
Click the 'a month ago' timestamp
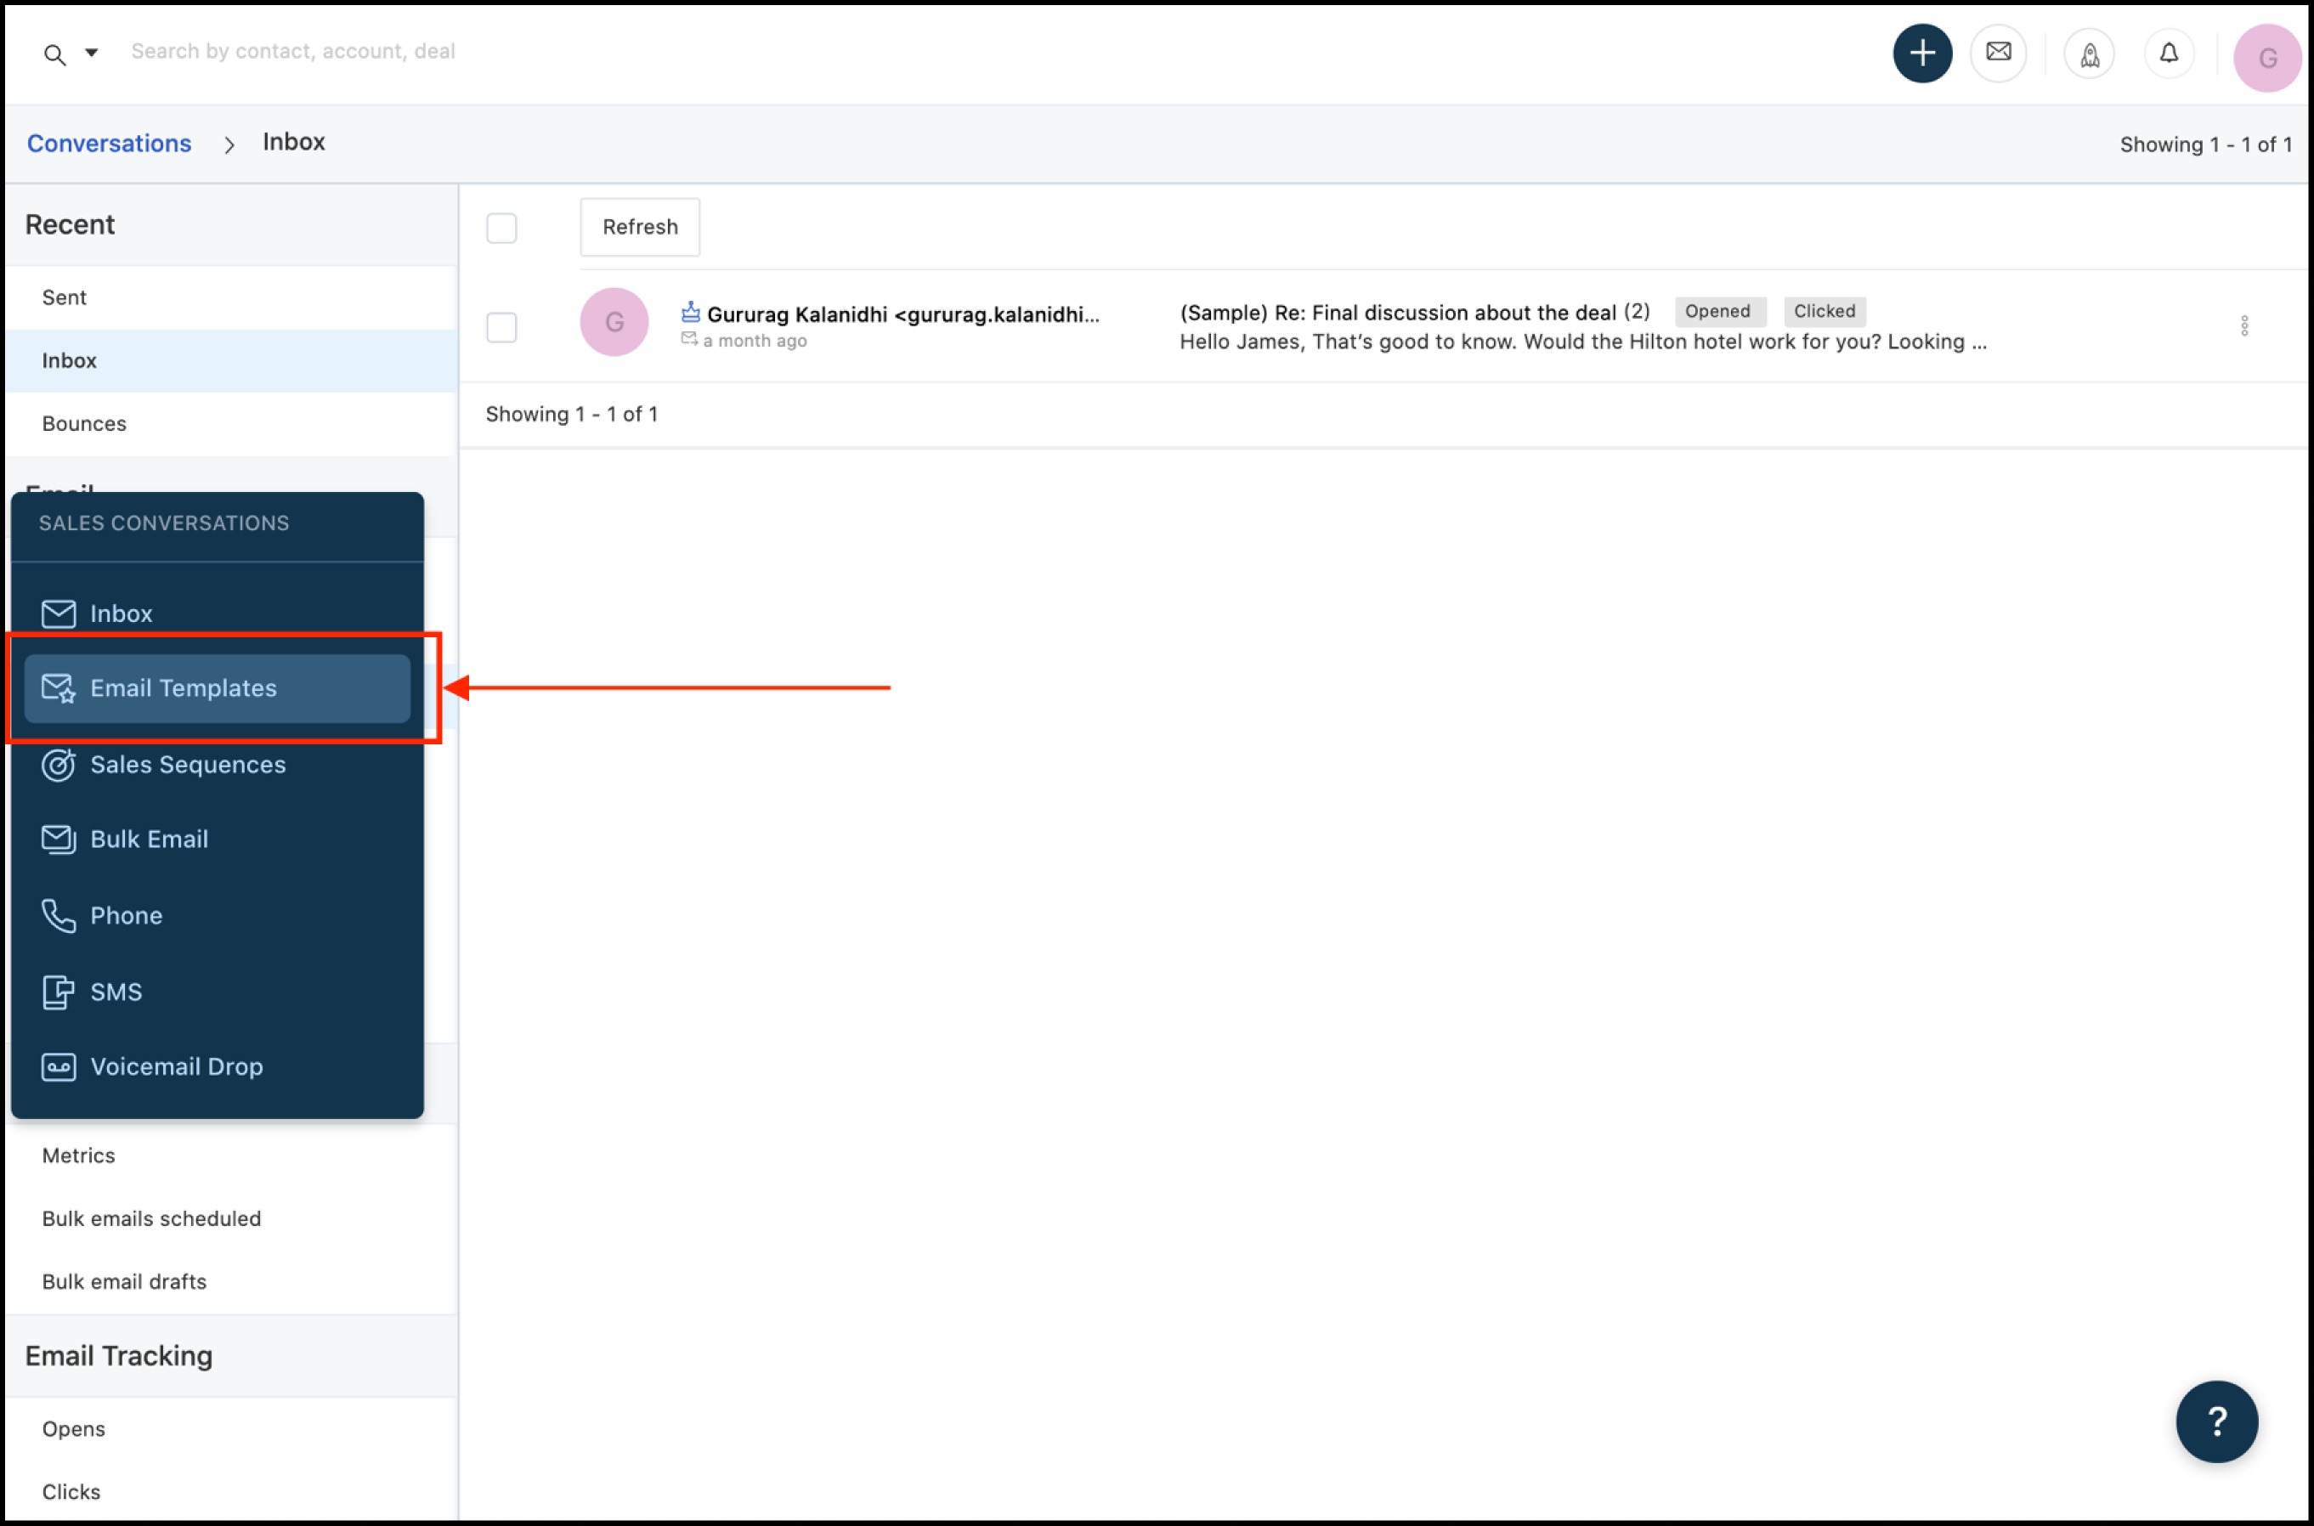(755, 341)
